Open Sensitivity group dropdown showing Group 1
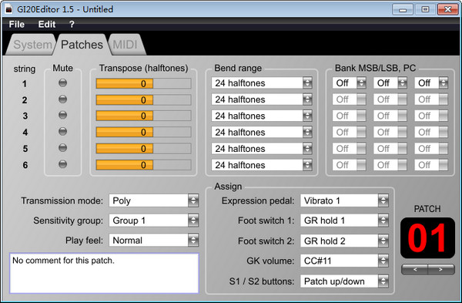Screen dimensions: 462x303 tap(154, 221)
